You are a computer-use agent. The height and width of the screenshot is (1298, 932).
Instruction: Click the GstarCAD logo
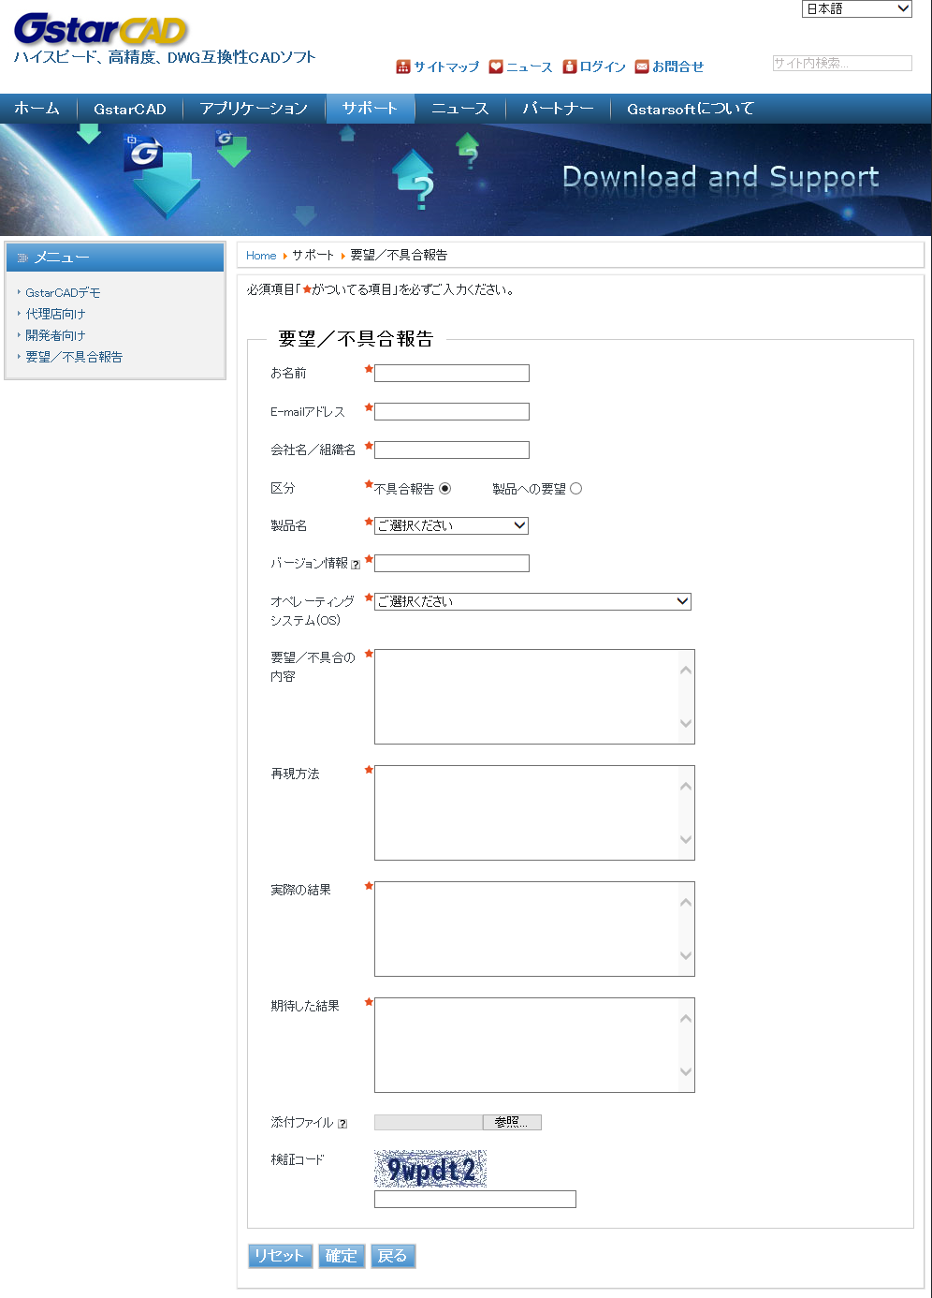(101, 30)
